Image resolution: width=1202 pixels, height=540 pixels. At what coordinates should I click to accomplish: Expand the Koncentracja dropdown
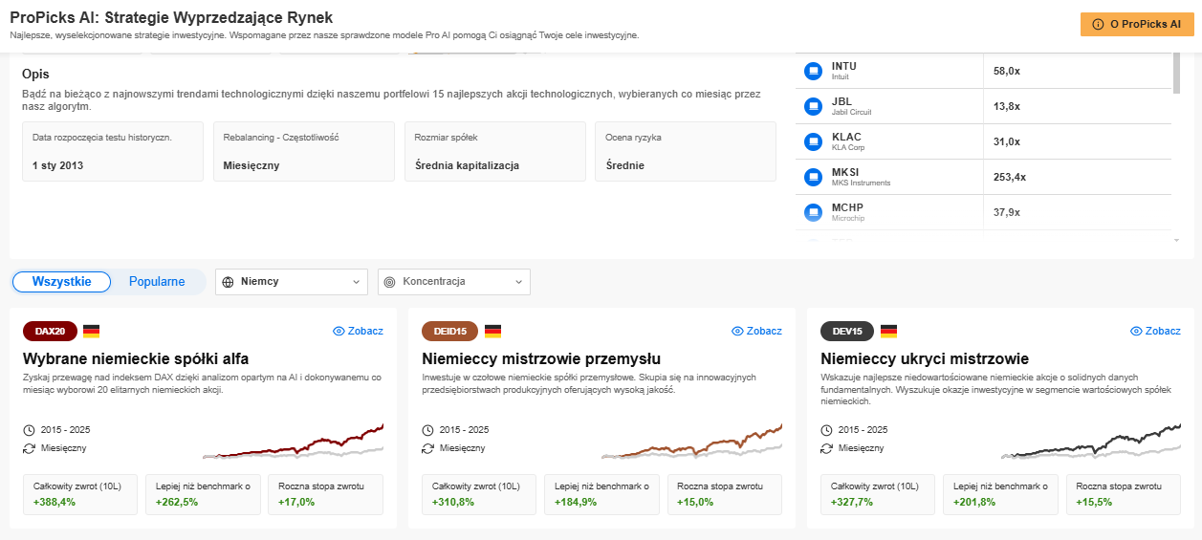click(x=454, y=282)
